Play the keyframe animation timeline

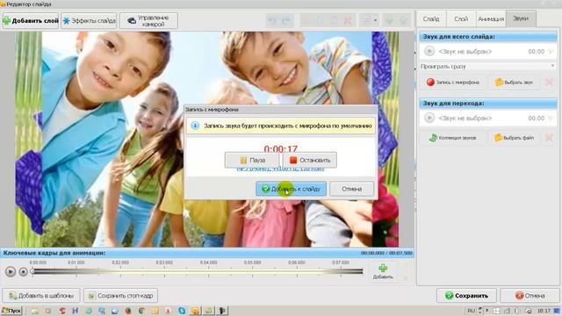11,271
